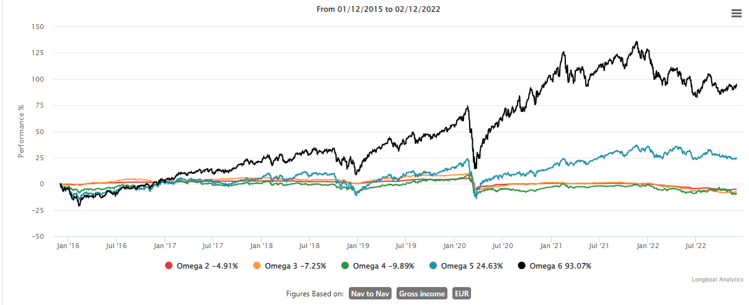Click the green Omega 4 legend dot
The width and height of the screenshot is (749, 305).
(x=344, y=266)
